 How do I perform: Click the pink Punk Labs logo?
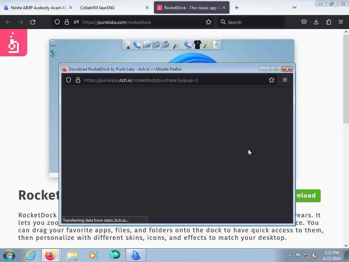(14, 43)
